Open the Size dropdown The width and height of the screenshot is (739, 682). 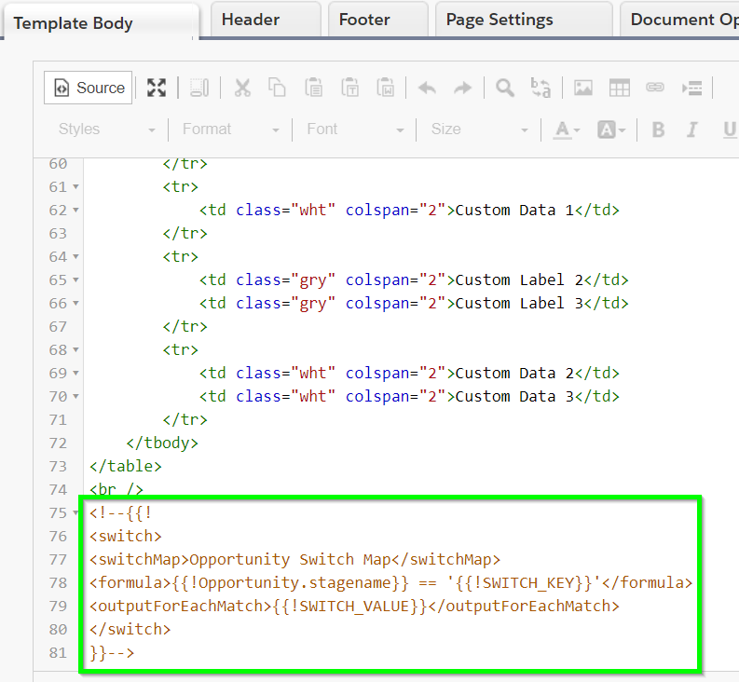coord(479,130)
